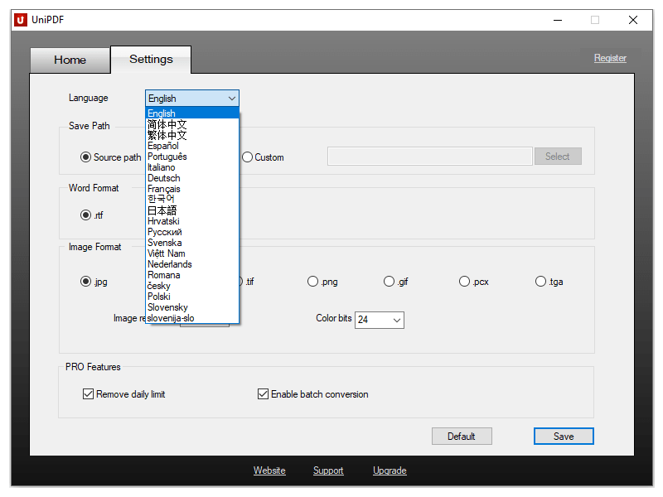Screen dimensions: 663x497
Task: Collapse the Language dropdown arrow
Action: [x=231, y=98]
